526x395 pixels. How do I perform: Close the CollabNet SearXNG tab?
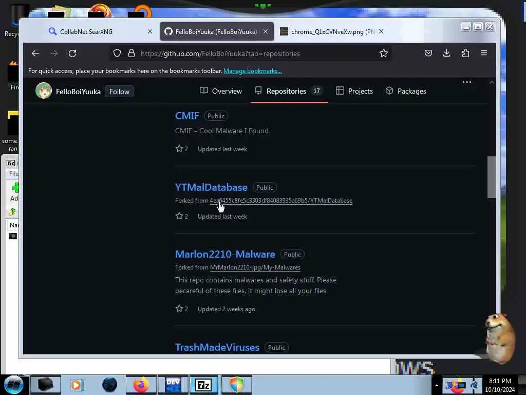coord(150,31)
